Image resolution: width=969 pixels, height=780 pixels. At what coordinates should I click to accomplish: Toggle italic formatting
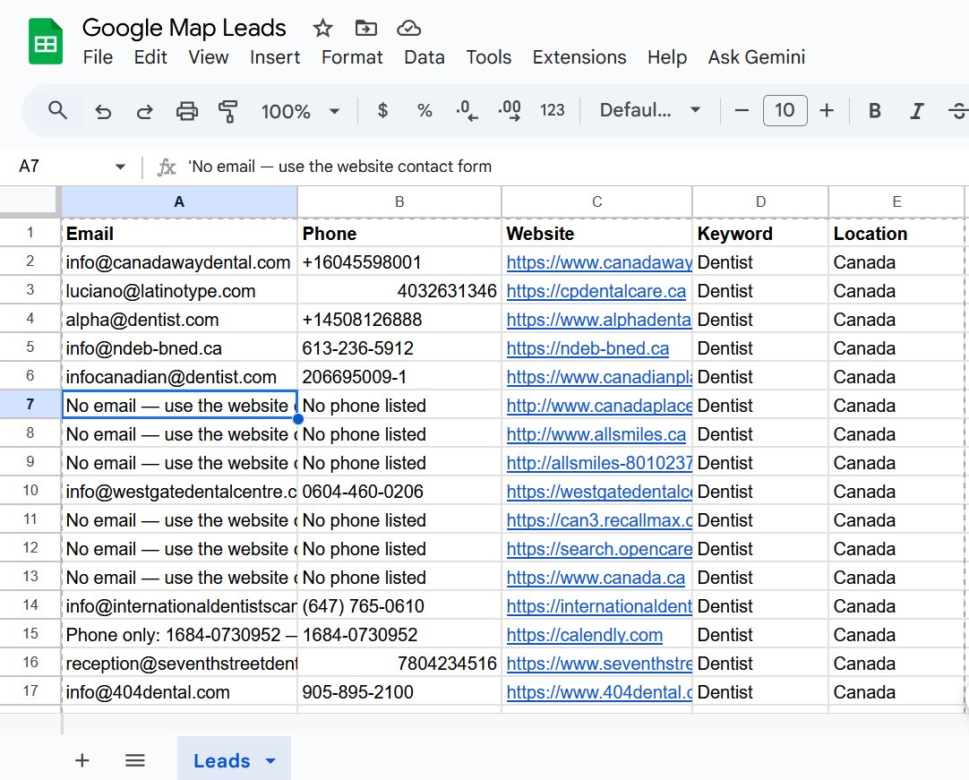click(916, 110)
